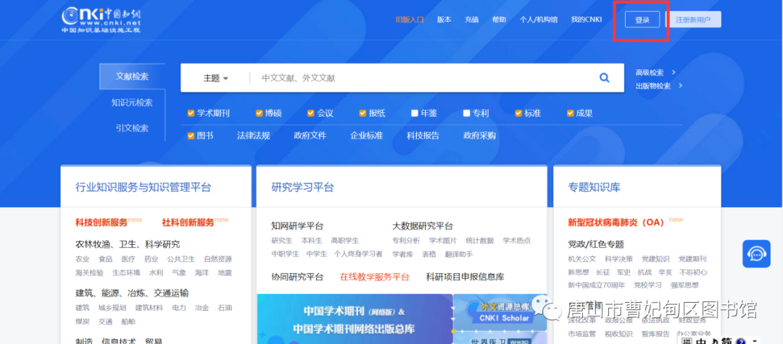Click 党建期刊 link
783x344 pixels.
point(692,259)
